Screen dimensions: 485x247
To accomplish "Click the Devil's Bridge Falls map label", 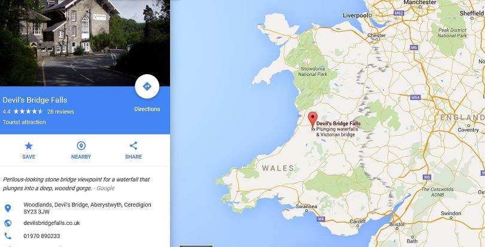I will (338, 124).
